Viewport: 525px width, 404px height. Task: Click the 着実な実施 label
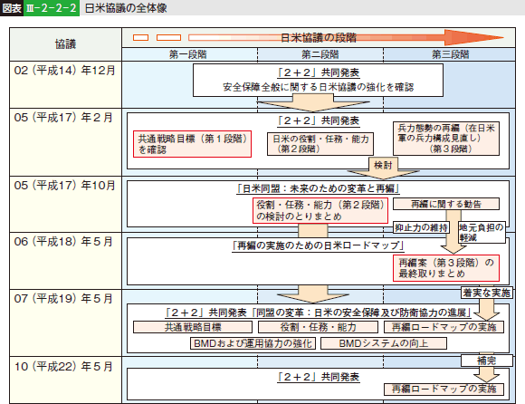coord(486,293)
